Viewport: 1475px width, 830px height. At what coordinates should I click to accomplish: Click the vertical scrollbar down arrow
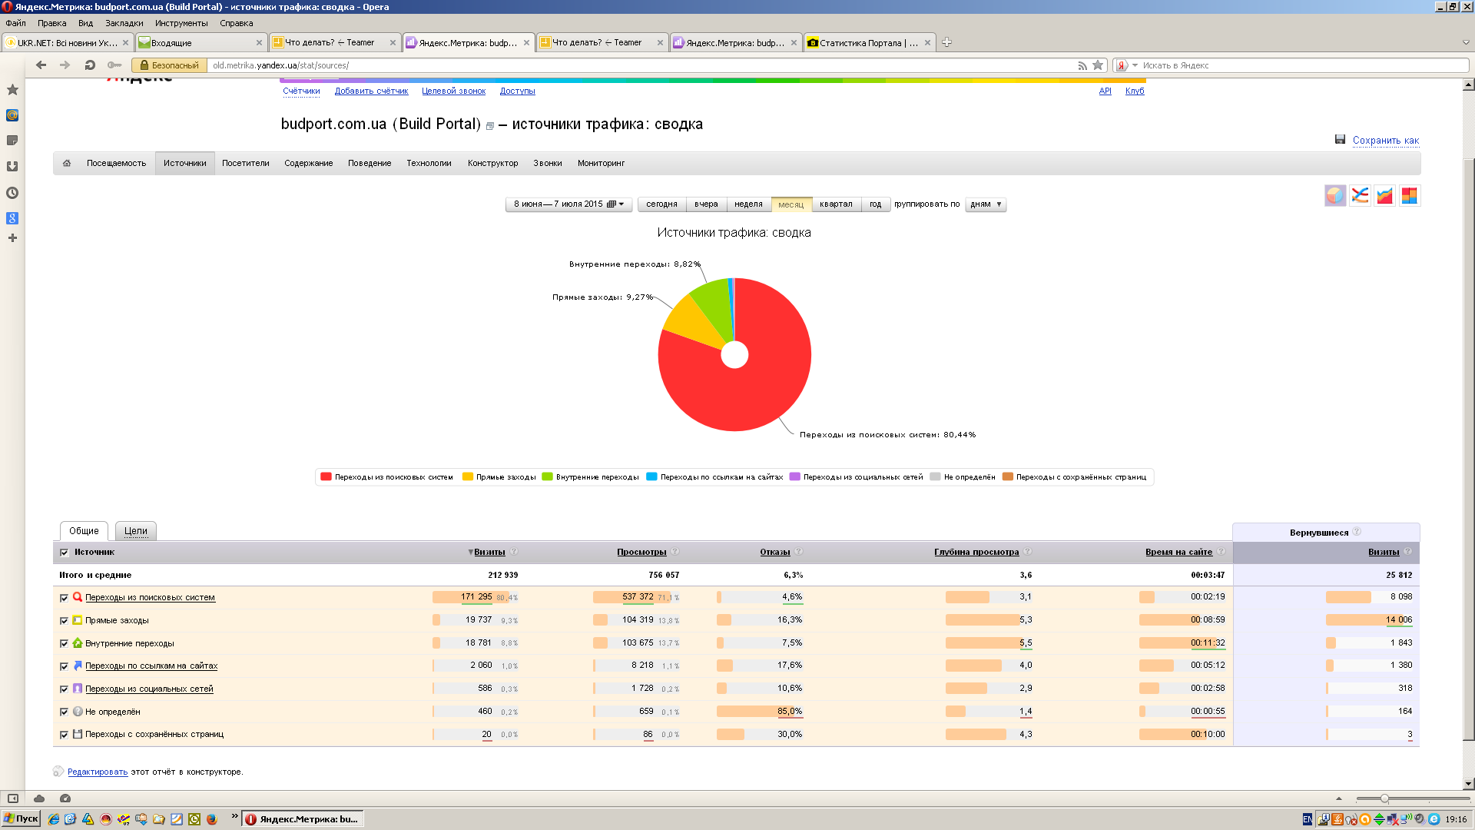[x=1469, y=784]
